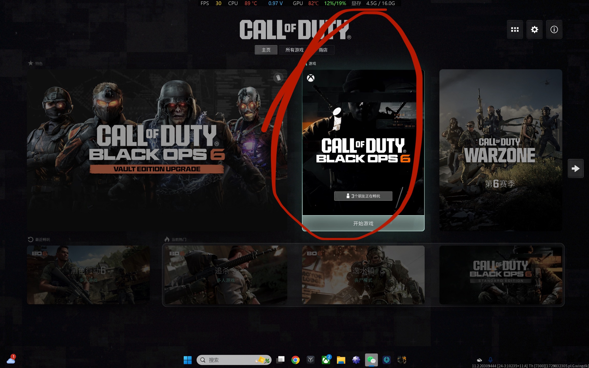Click the 最近畅玩 section label
Screen dimensions: 589x368
point(42,240)
